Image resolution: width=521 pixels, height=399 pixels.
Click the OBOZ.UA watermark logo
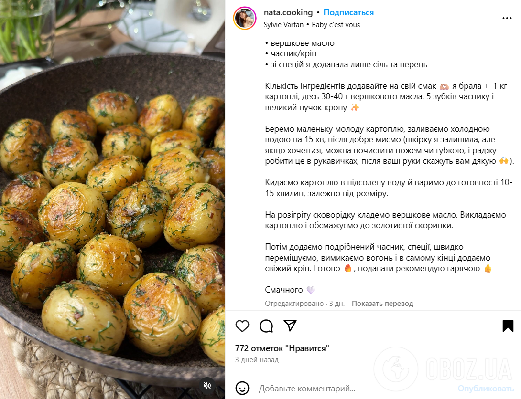[444, 369]
